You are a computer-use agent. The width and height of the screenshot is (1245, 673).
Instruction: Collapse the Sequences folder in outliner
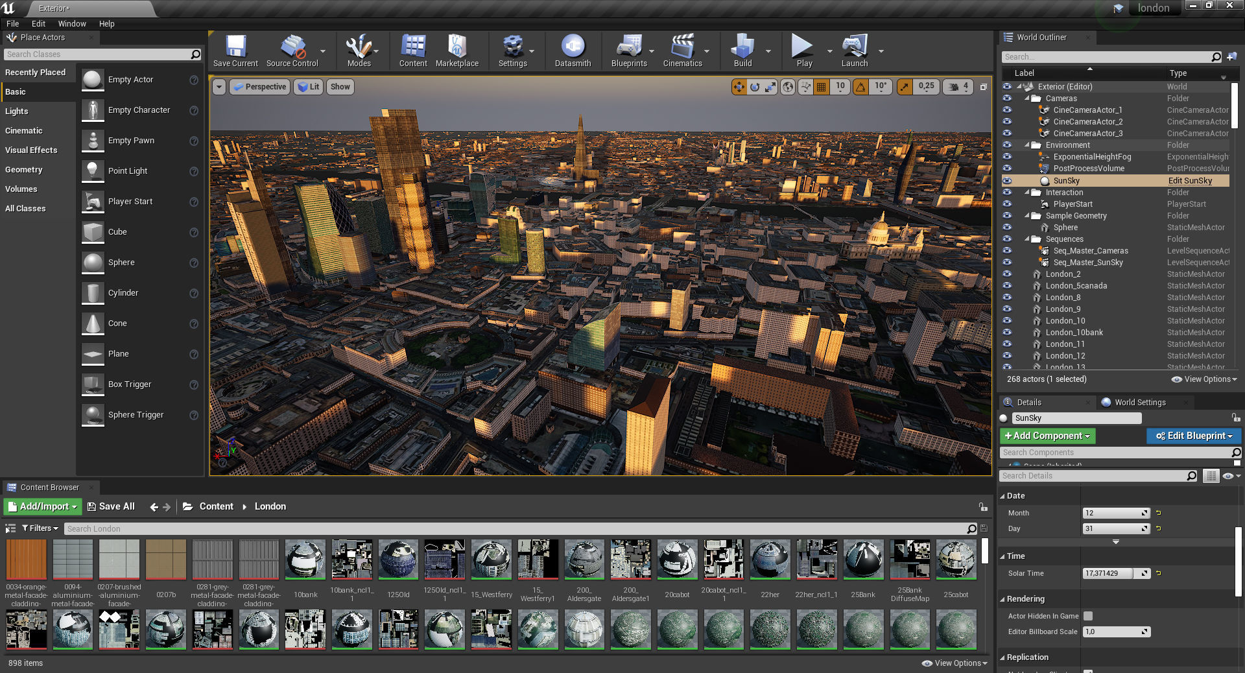point(1027,239)
